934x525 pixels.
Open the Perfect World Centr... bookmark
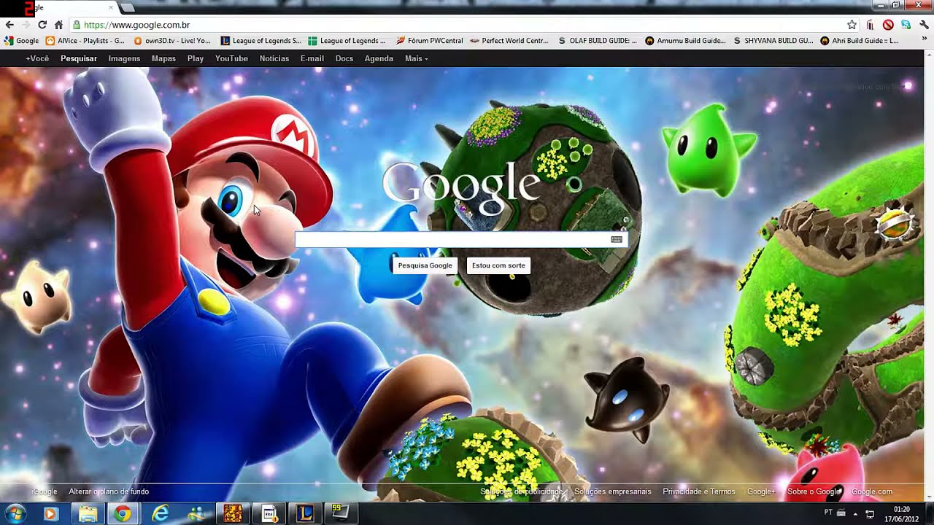coord(509,41)
